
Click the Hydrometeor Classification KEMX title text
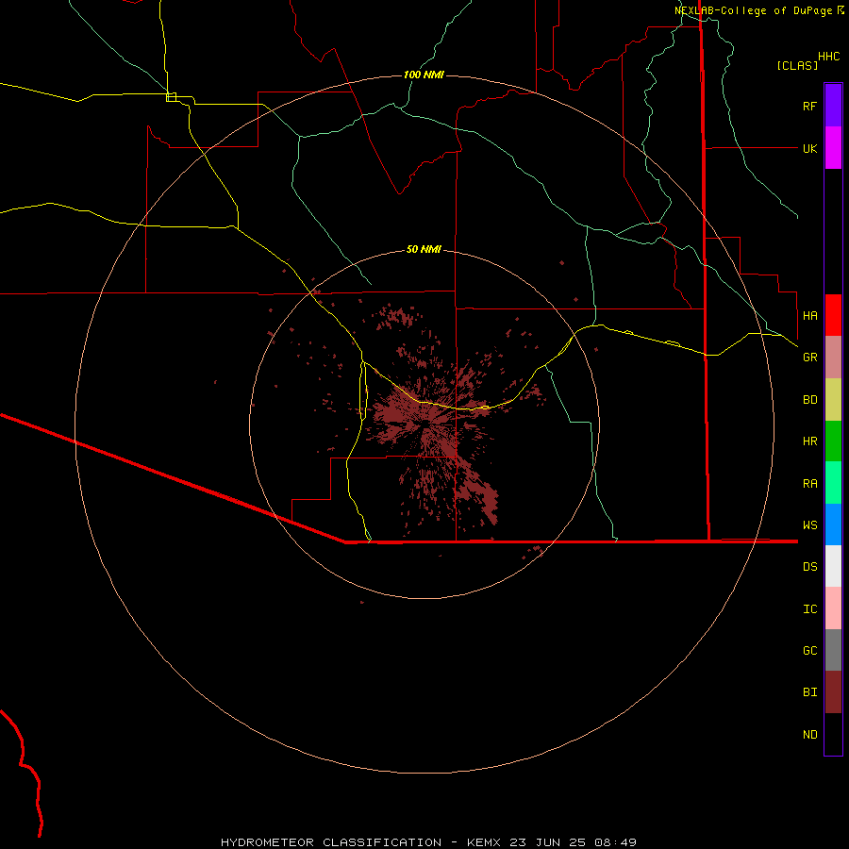point(428,842)
